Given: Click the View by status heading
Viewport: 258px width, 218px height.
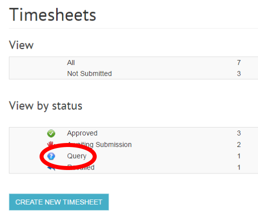Looking at the screenshot, I should pos(46,106).
